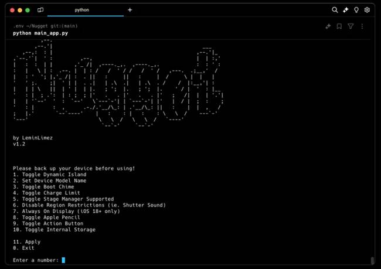Toggle the sidebar panel icon
Screen dimensions: 381x269
40,10
